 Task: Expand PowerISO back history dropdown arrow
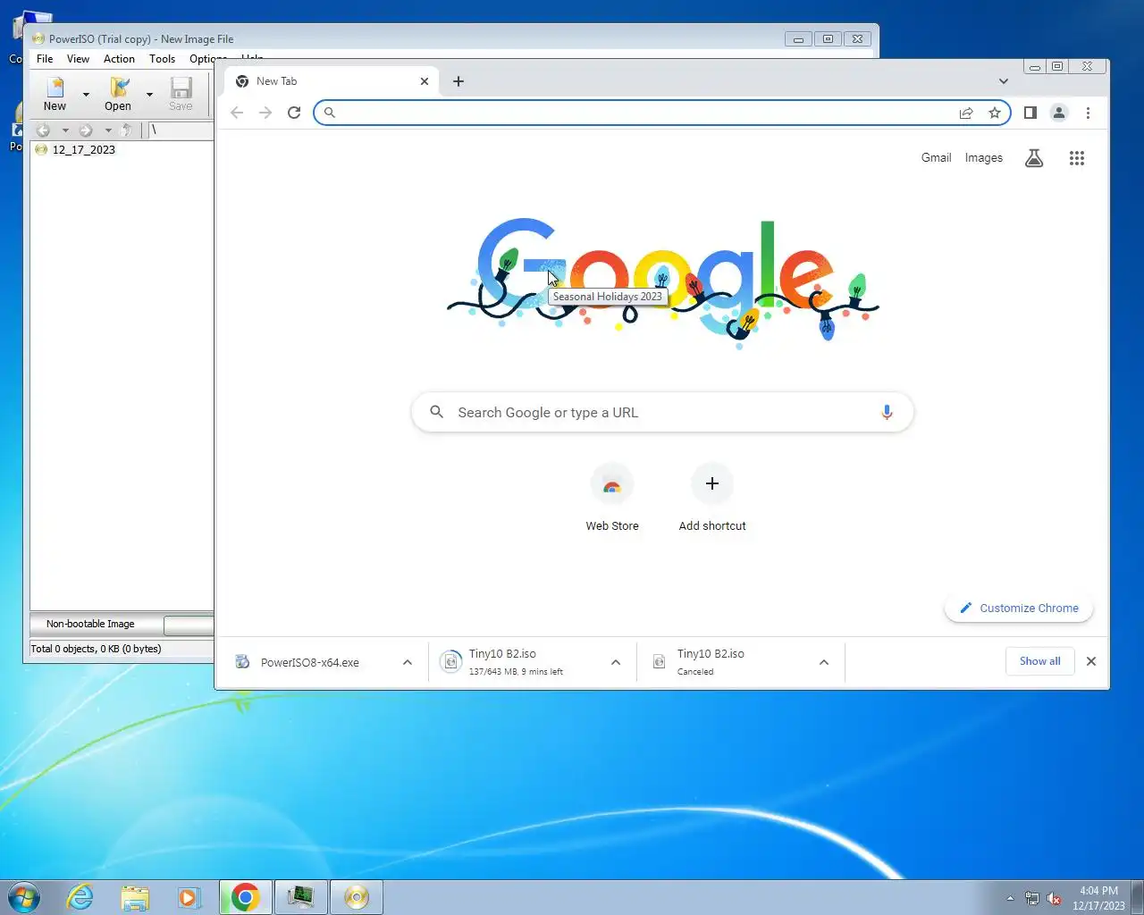click(x=65, y=130)
